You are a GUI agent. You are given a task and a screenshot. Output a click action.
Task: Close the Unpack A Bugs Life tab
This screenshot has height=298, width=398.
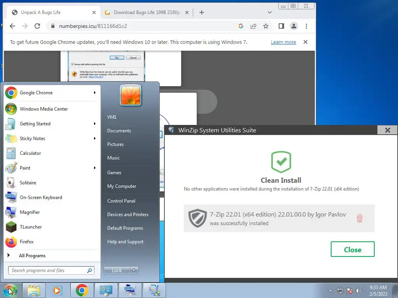point(94,12)
